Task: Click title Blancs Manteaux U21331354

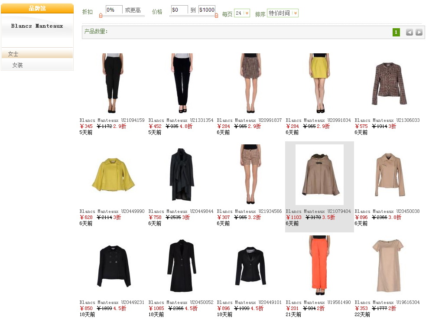Action: (181, 120)
